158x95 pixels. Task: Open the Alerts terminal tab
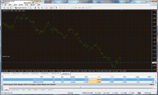(30, 90)
